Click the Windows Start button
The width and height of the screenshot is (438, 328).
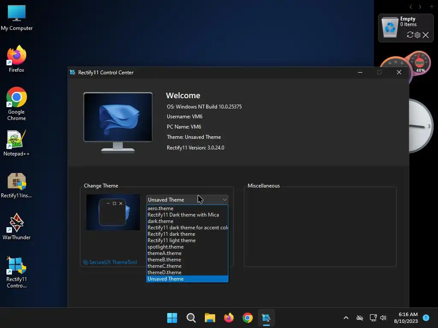[172, 318]
